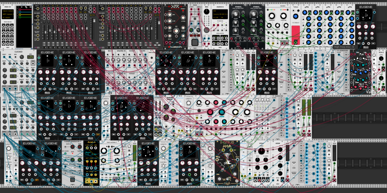Screen dimensions: 387x193
Task: Click the black knob below the REC label
Action: pyautogui.click(x=207, y=12)
